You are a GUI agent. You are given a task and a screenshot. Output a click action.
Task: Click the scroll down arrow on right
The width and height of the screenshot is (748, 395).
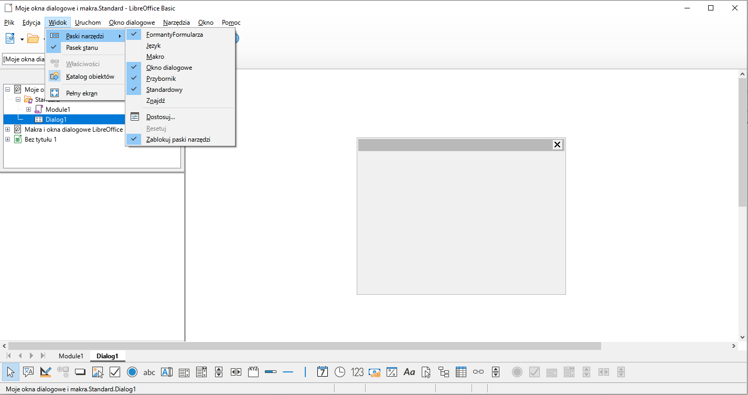[743, 337]
